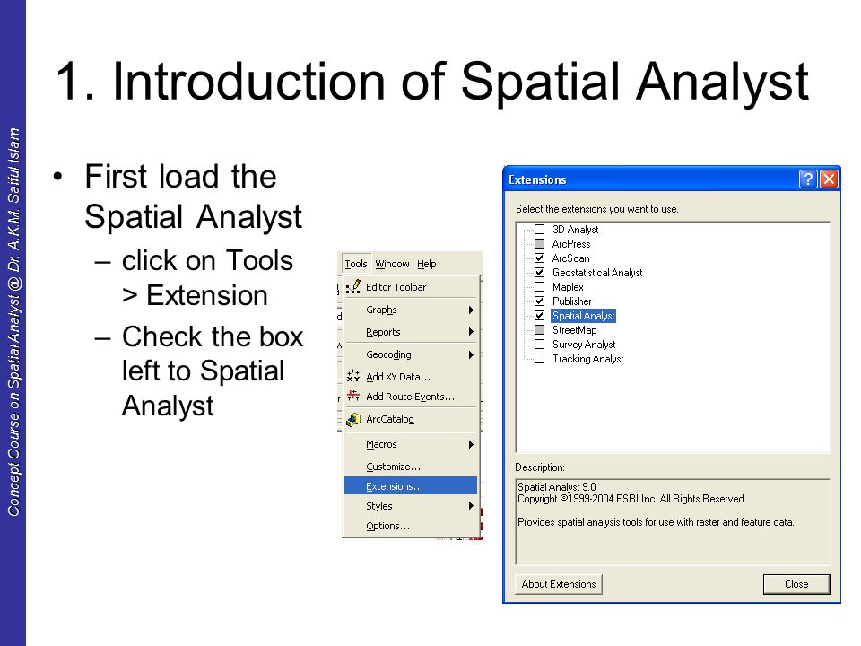Select Geocoding menu entry
861x646 pixels.
click(x=411, y=355)
